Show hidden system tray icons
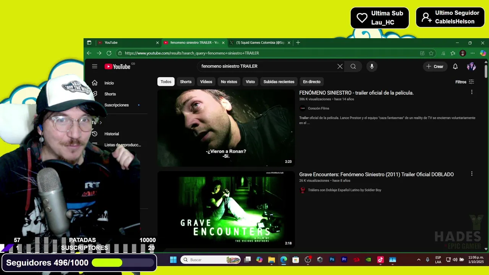Viewport: 489px width, 275px height. click(419, 260)
